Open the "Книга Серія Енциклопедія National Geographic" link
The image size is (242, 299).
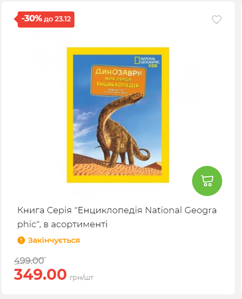117,217
